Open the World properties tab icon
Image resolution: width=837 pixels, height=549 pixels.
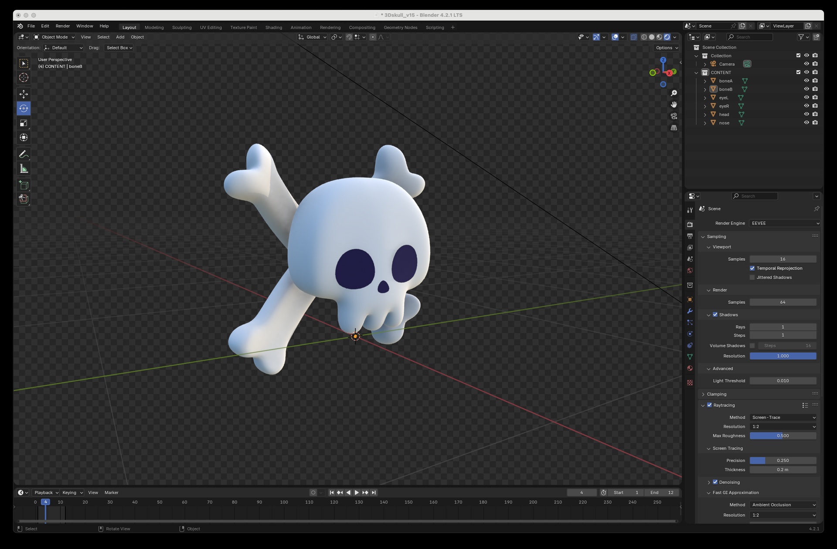coord(690,271)
